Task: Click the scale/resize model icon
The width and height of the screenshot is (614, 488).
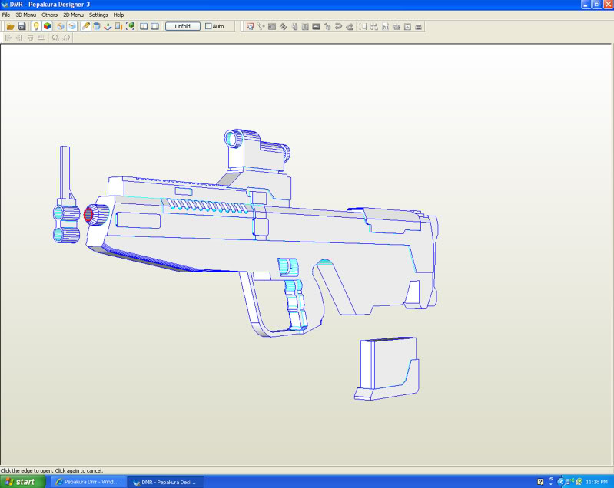Action: 118,27
